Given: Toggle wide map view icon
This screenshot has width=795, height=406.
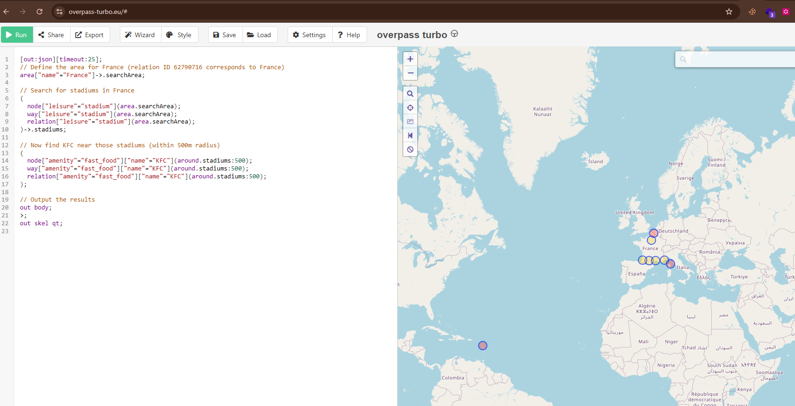Looking at the screenshot, I should pos(410,136).
